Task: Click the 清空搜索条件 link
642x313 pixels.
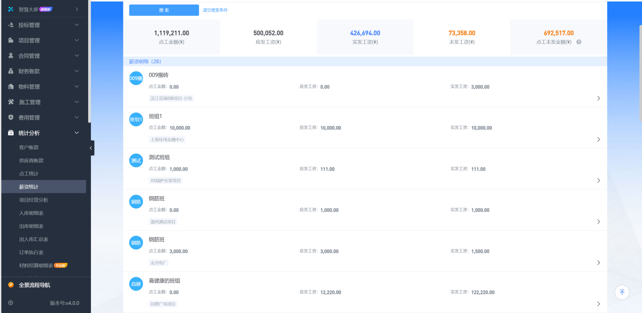Action: tap(215, 10)
